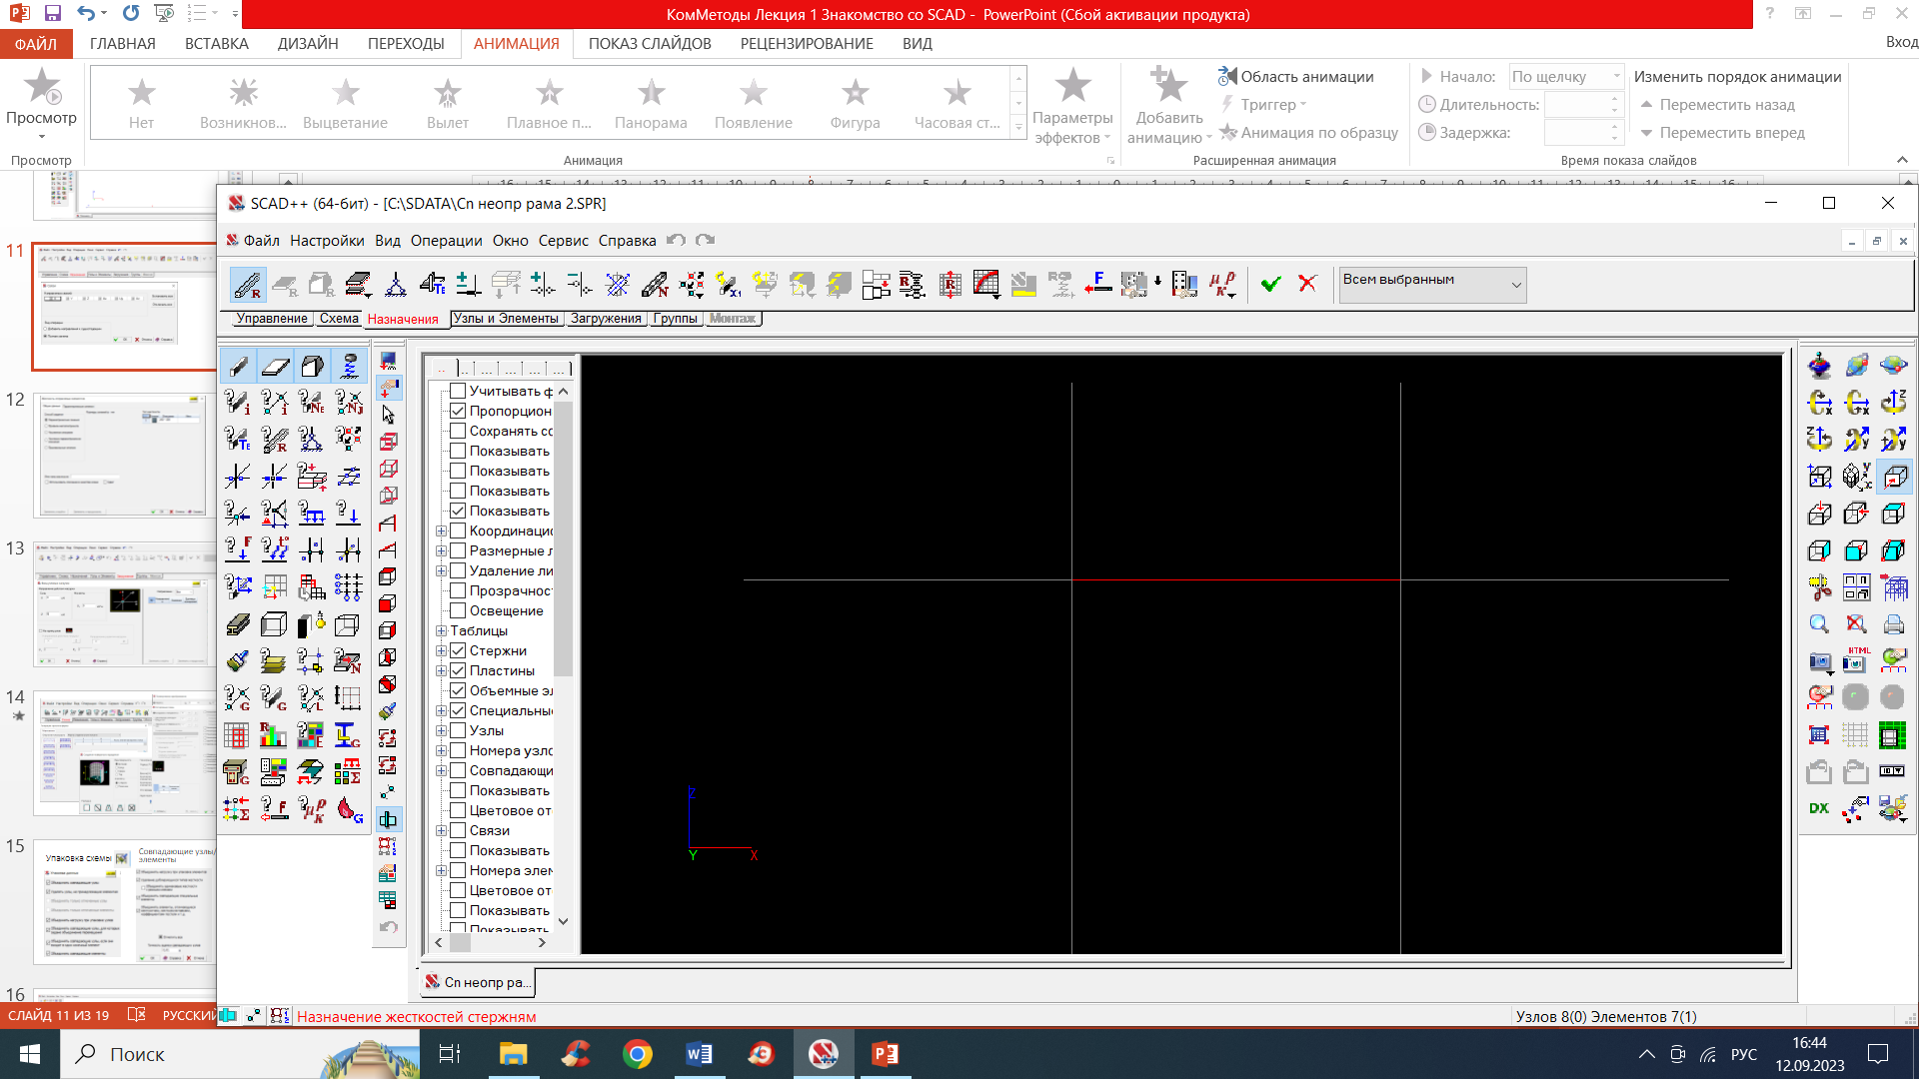
Task: Select the bar element tool in left palette
Action: click(x=238, y=367)
